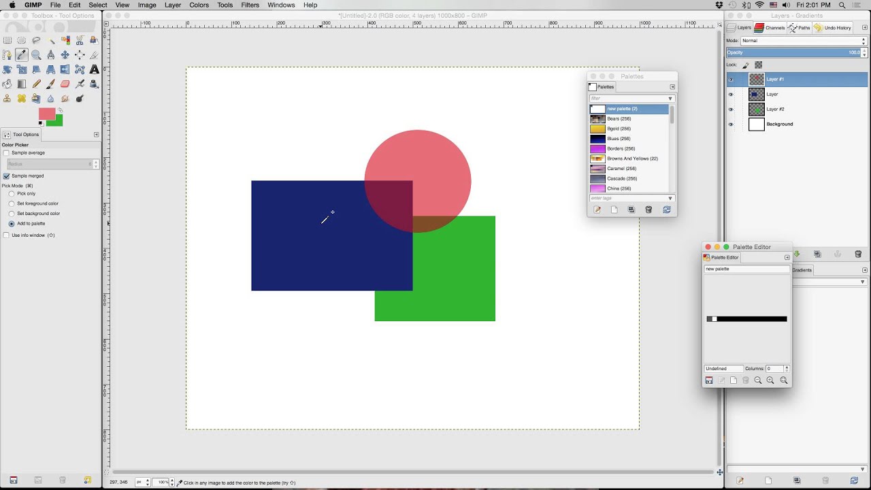Select Bears (256) palette

point(629,119)
